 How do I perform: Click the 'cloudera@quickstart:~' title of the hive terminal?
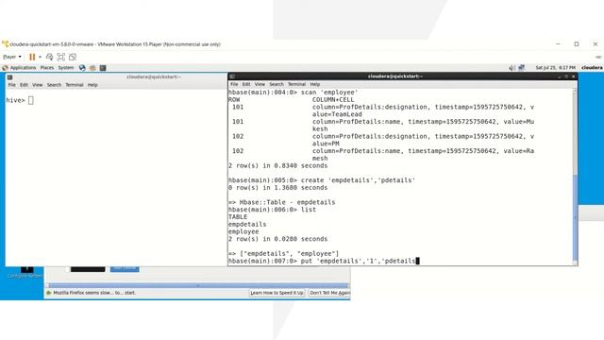point(154,77)
